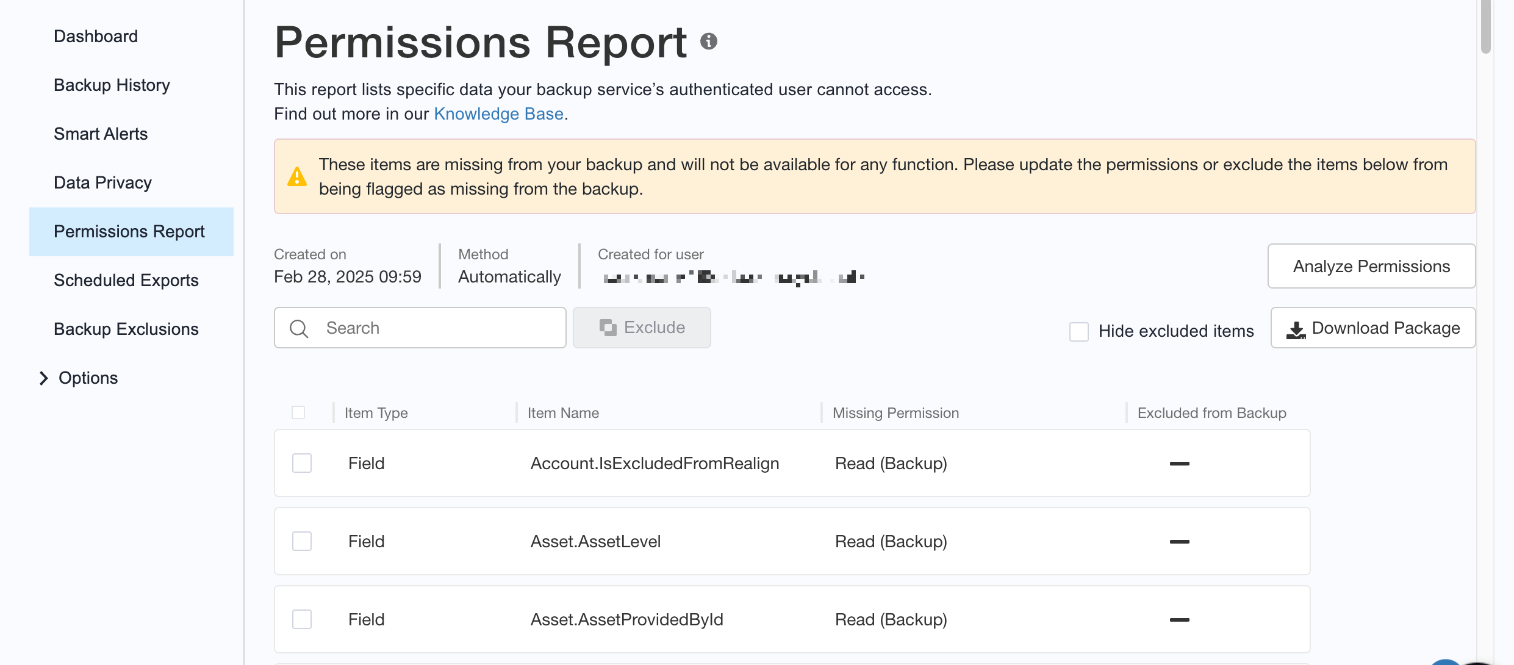Image resolution: width=1514 pixels, height=665 pixels.
Task: Click inside the Search field
Action: [x=427, y=328]
